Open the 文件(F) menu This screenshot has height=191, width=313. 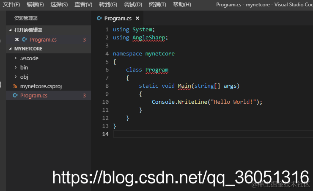pos(11,4)
